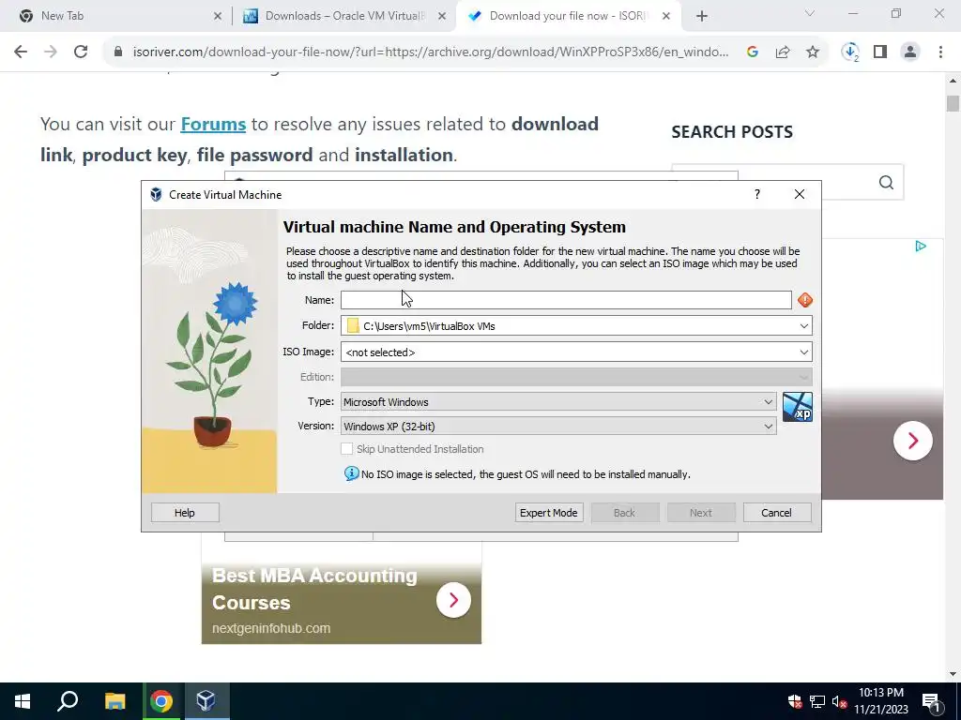961x720 pixels.
Task: Click the Chrome forward arrow
Action: (51, 52)
